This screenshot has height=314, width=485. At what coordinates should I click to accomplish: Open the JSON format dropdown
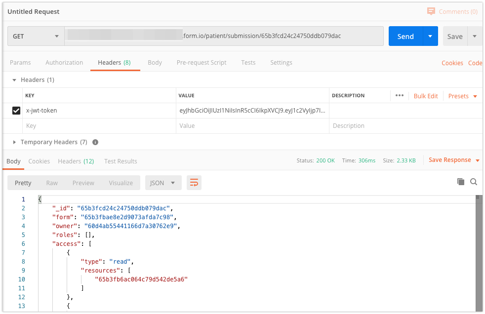pyautogui.click(x=162, y=183)
